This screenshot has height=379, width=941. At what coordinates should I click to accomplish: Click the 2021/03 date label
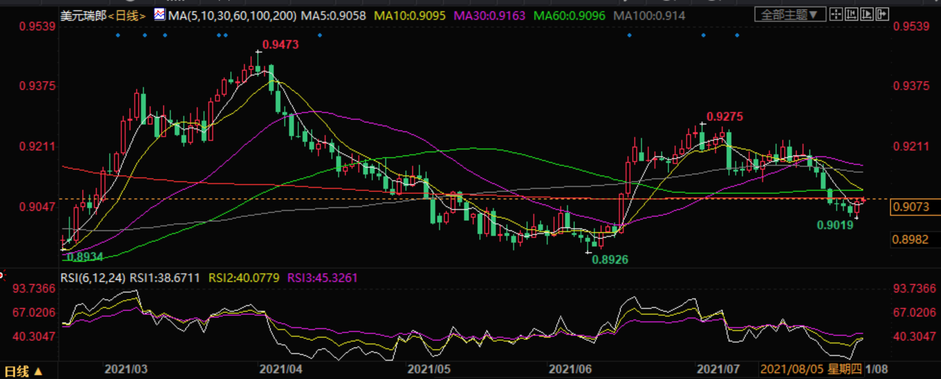[x=126, y=369]
